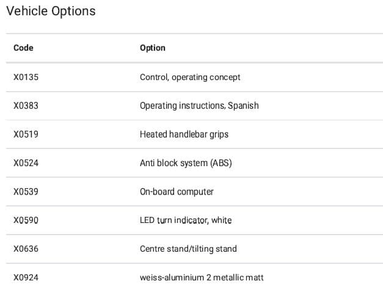Click 'Centre stand/tilting stand' option
The height and width of the screenshot is (303, 383).
click(x=188, y=249)
